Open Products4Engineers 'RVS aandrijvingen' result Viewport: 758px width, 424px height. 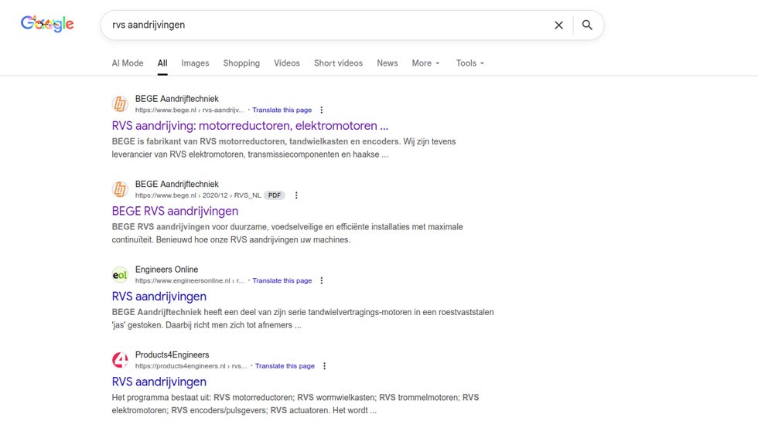tap(159, 382)
